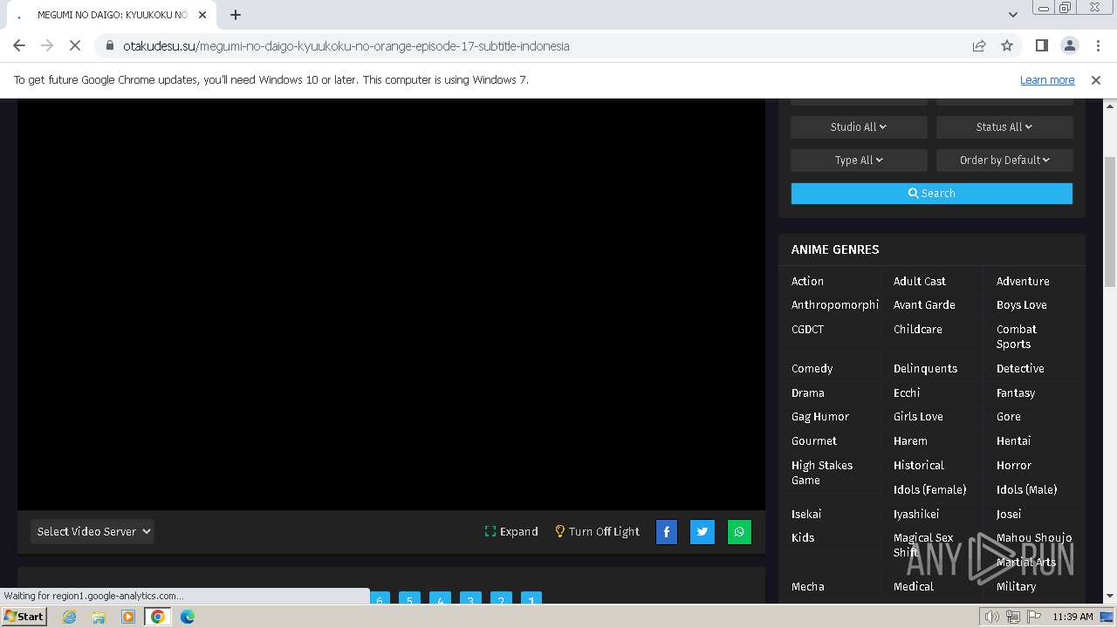1117x628 pixels.
Task: Dismiss the Chrome update notification bar
Action: (x=1096, y=79)
